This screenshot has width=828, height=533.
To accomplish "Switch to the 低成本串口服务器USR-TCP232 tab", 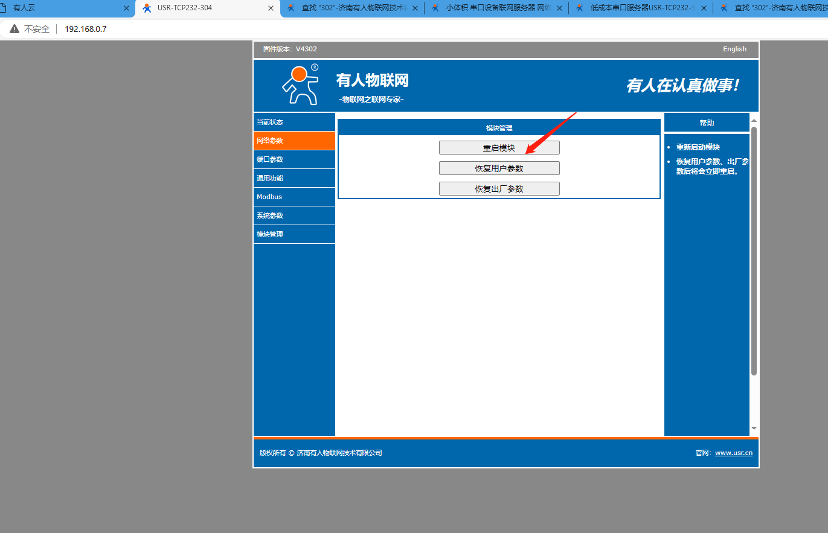I will (641, 8).
